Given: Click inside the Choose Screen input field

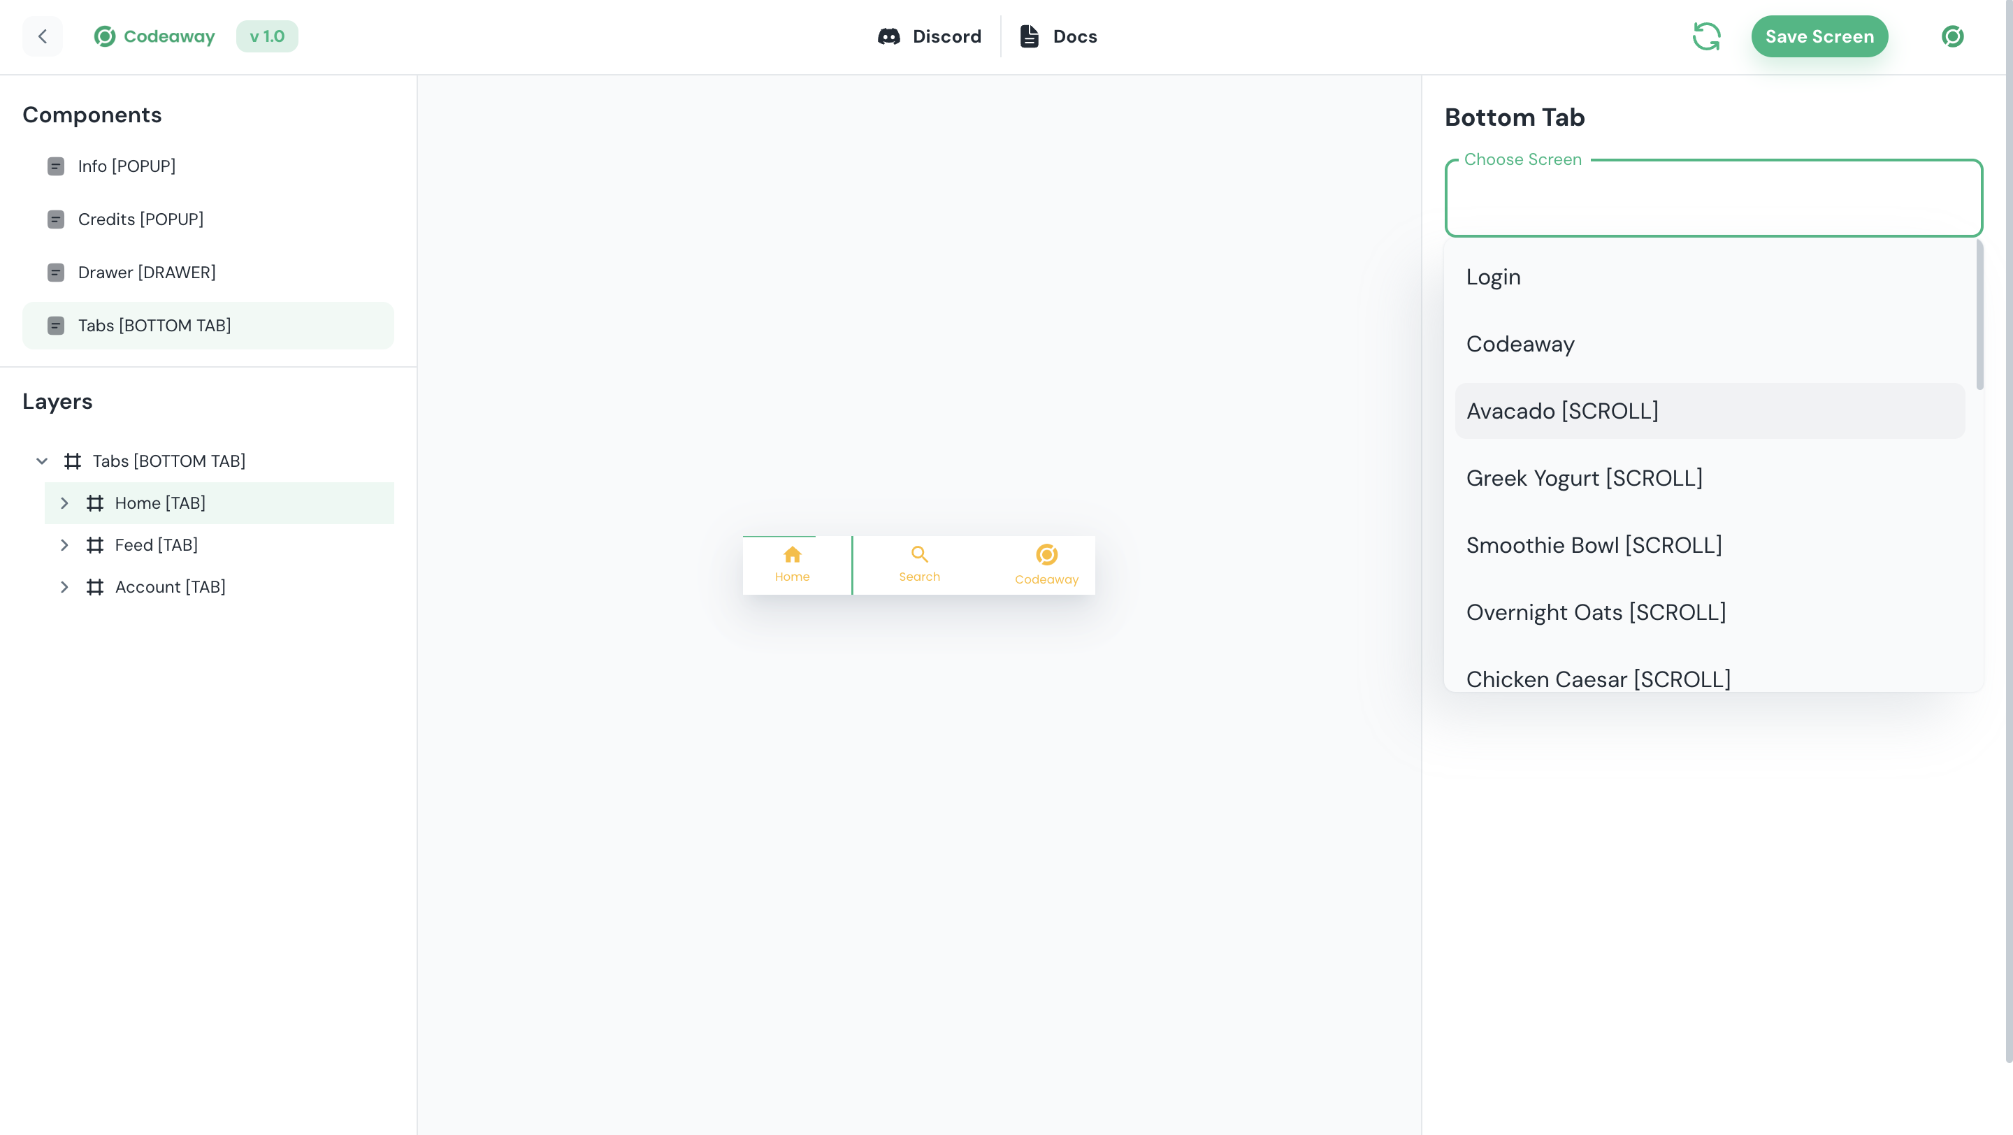Looking at the screenshot, I should point(1714,198).
